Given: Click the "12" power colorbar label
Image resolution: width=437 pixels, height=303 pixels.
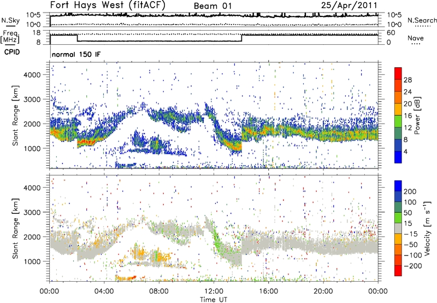Looking at the screenshot, I should 408,128.
